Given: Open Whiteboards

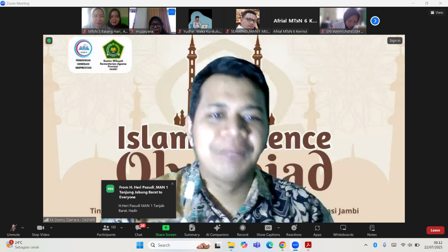Looking at the screenshot, I should pyautogui.click(x=343, y=230).
